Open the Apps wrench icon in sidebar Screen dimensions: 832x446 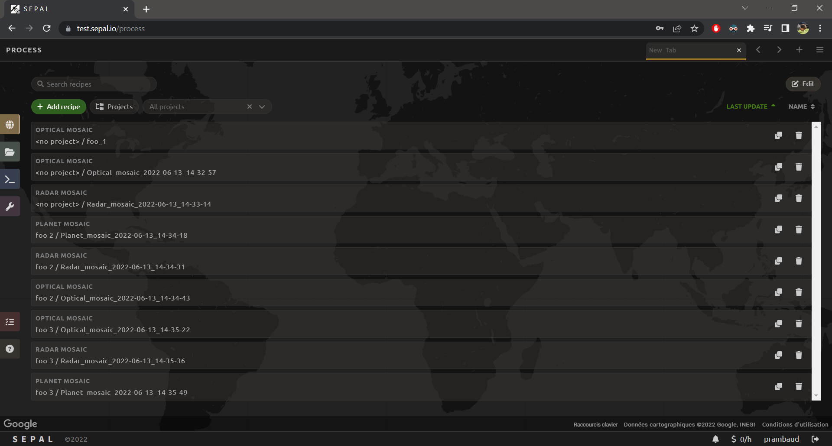click(10, 207)
